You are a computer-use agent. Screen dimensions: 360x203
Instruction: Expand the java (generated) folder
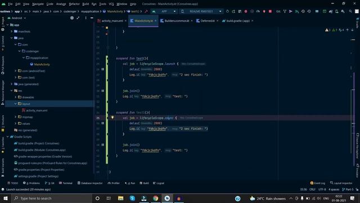(12, 84)
